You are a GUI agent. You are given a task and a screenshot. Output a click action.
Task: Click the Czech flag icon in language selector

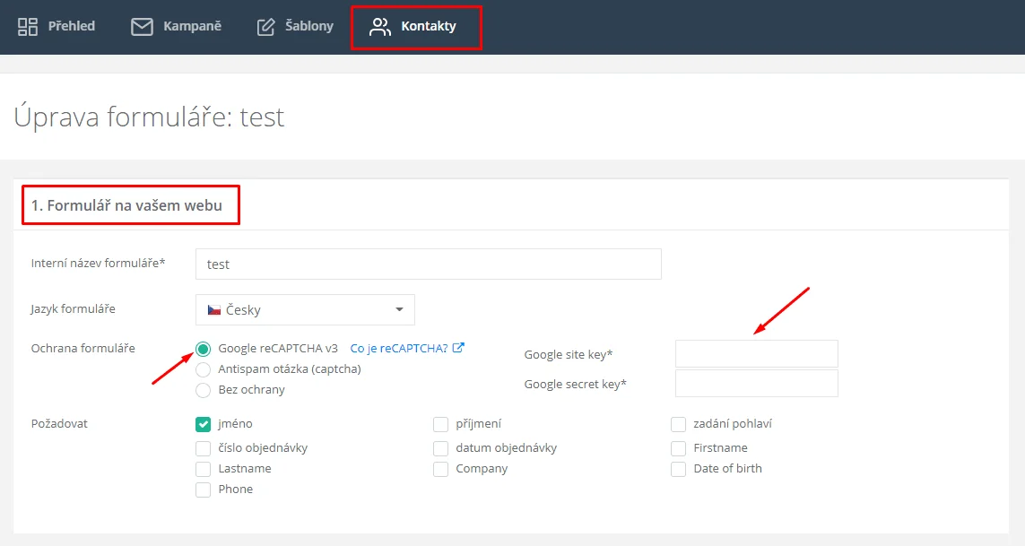click(213, 310)
